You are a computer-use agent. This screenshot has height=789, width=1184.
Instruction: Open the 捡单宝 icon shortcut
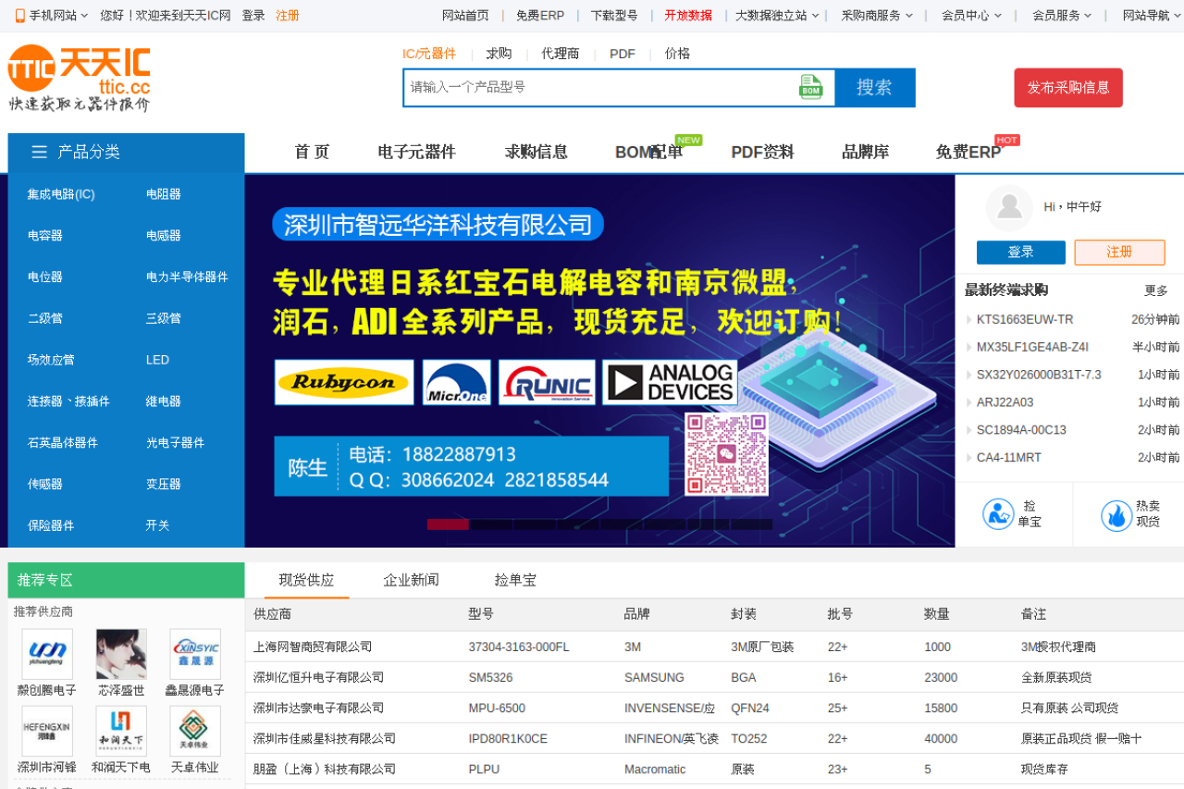click(998, 514)
